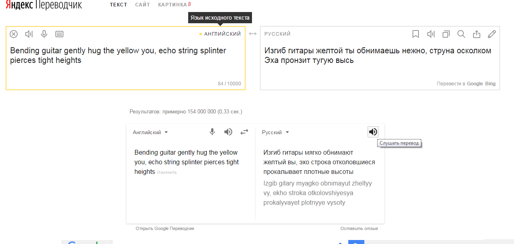Swap languages in the Google Translate widget
The height and width of the screenshot is (244, 514).
click(x=244, y=132)
